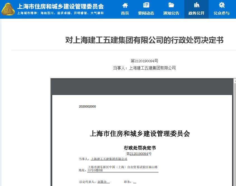Click the PDF heading 上海市住房和城乡建设管理委员会

click(140, 133)
